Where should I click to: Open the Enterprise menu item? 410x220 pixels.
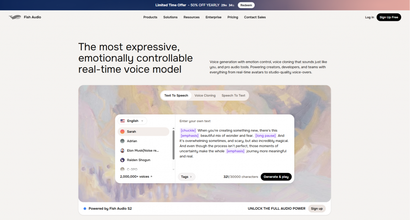click(x=213, y=17)
